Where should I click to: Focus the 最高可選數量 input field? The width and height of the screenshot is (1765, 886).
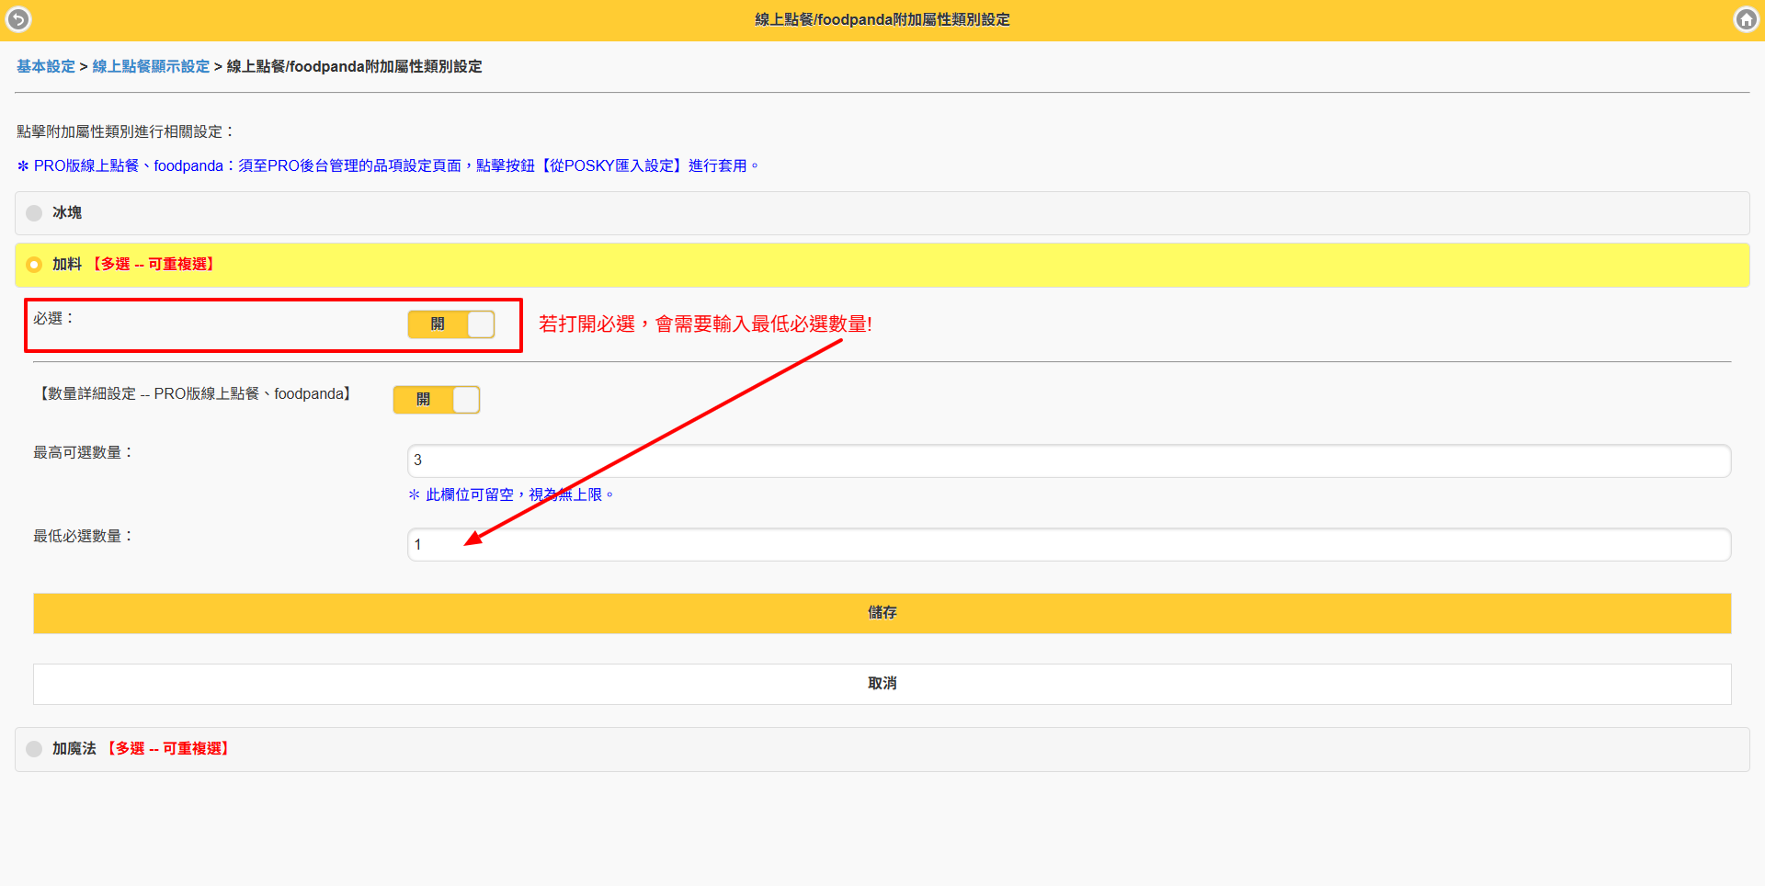point(1068,460)
